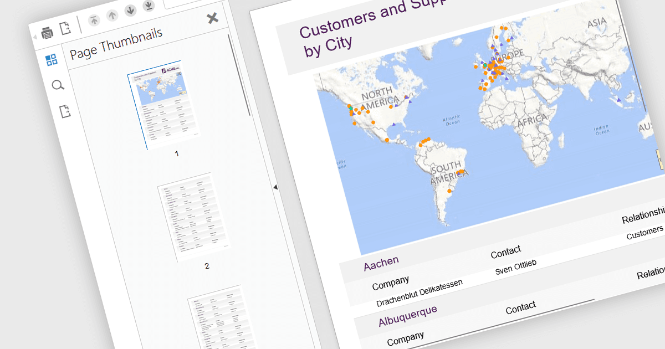Viewport: 665px width, 349px height.
Task: Jump to last page with the bottom-arrow button
Action: [x=148, y=6]
